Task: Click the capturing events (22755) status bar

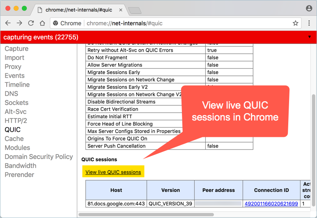Action: pos(158,37)
